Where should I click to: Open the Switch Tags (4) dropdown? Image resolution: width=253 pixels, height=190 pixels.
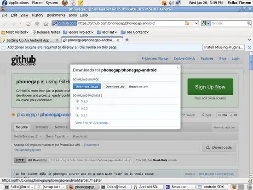[x=57, y=137]
